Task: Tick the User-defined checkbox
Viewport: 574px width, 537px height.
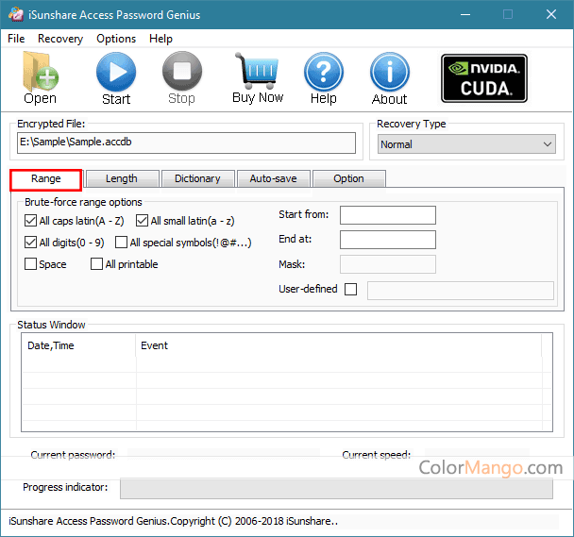Action: point(350,289)
